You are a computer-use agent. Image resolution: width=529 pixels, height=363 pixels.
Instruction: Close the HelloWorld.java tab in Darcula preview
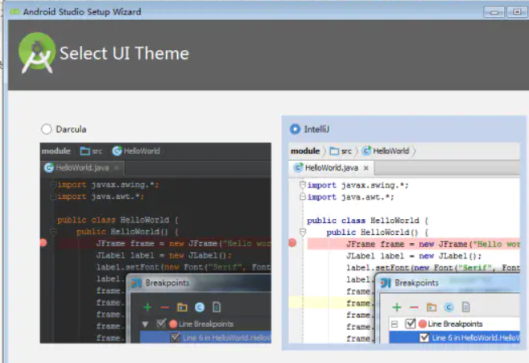(x=117, y=167)
